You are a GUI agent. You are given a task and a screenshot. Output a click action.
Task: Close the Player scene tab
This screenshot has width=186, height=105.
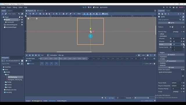click(35, 11)
